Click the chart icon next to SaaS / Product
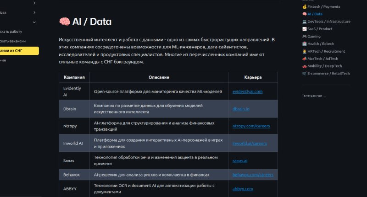The width and height of the screenshot is (367, 197). coord(304,29)
